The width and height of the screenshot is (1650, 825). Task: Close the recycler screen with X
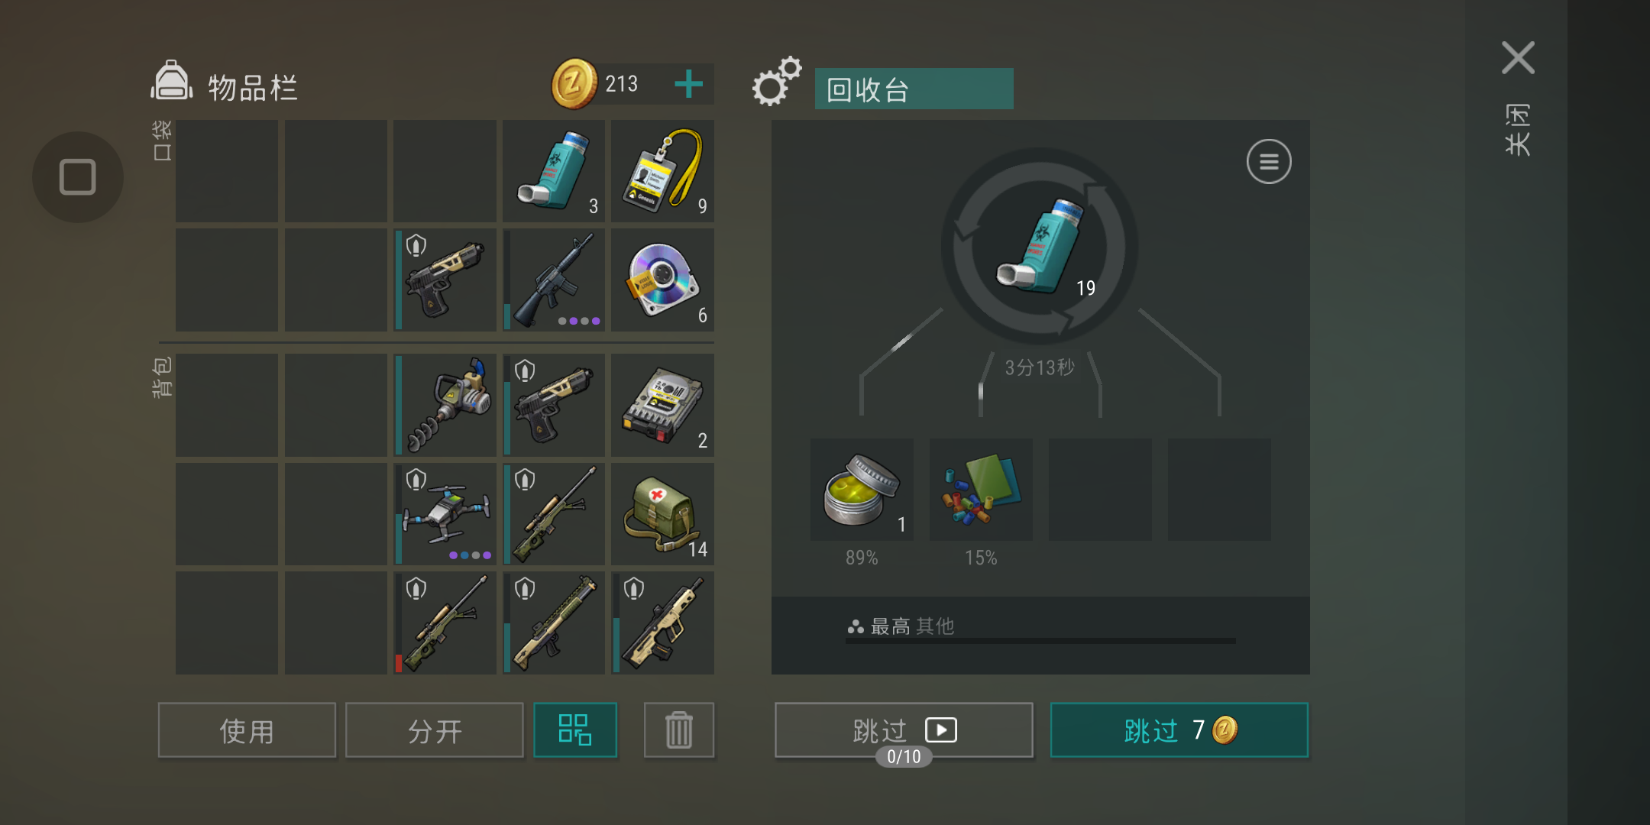pos(1518,58)
